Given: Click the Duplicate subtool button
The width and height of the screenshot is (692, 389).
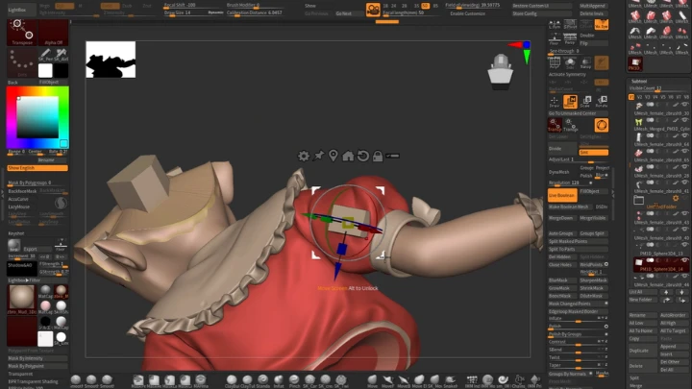Looking at the screenshot, I should click(x=639, y=351).
